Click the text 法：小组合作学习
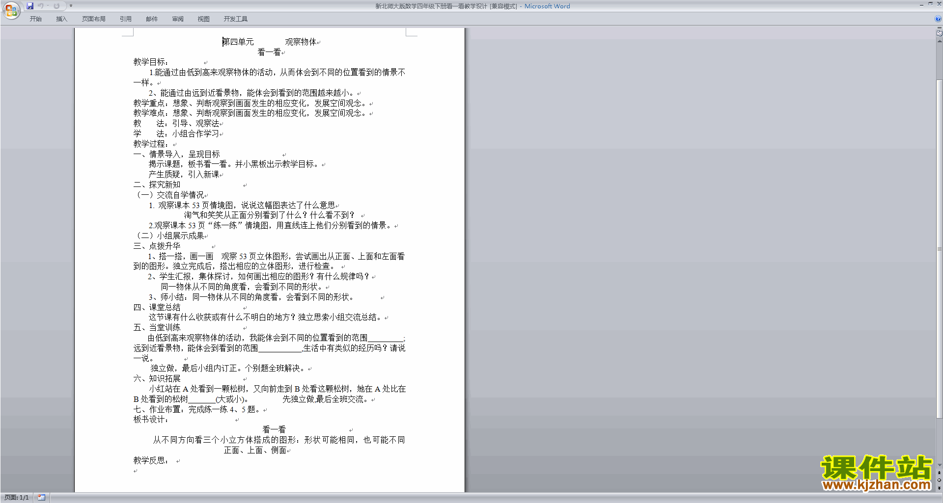943x503 pixels. click(x=188, y=134)
